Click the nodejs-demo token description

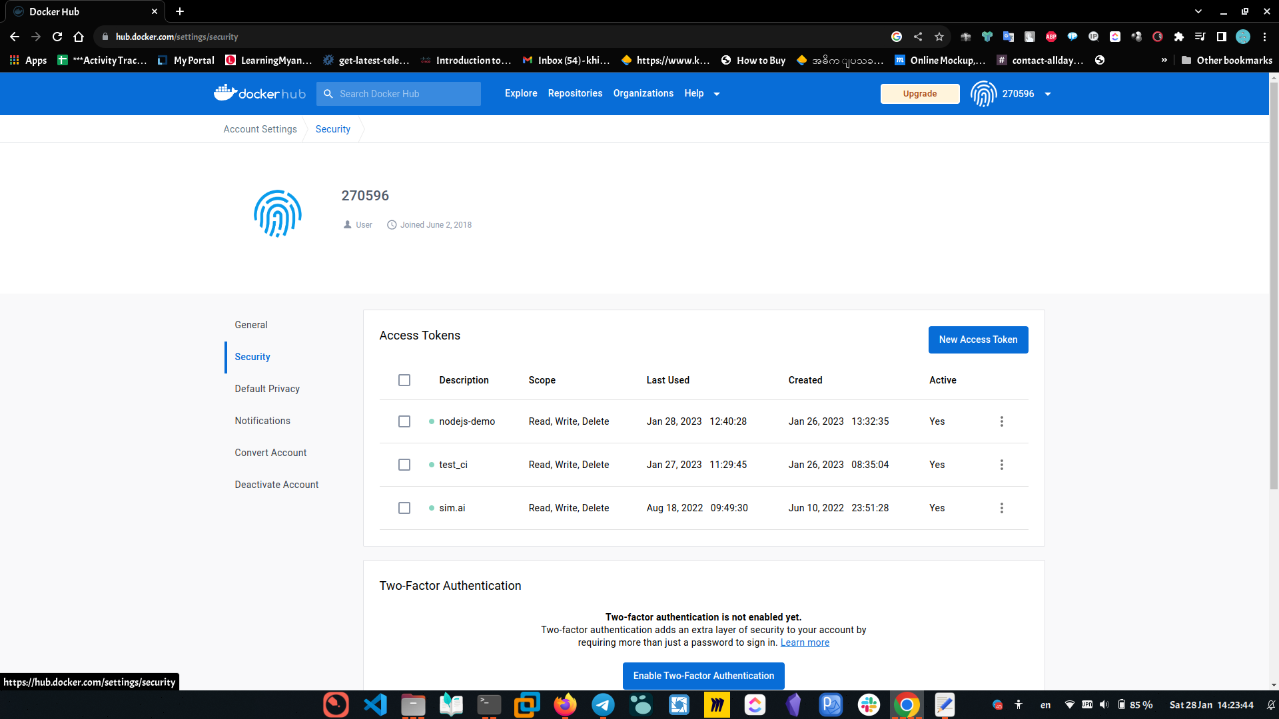[467, 421]
